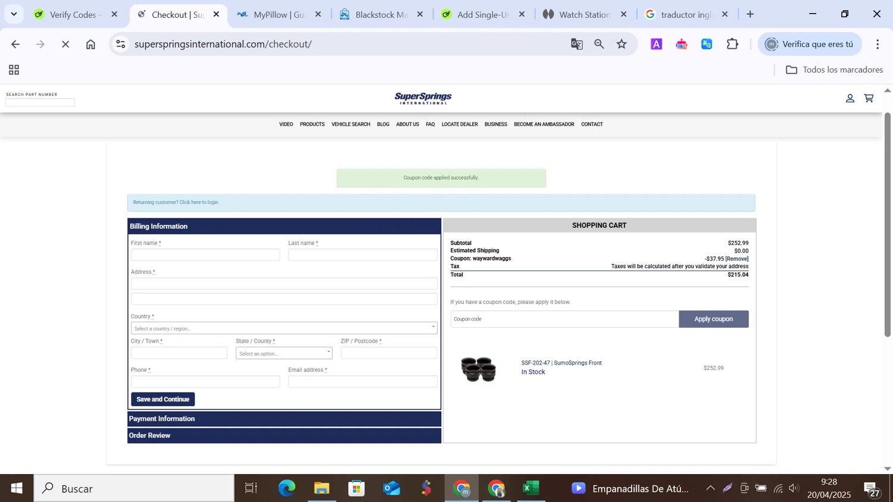Screen dimensions: 893x502
Task: Open File Explorer from the taskbar
Action: click(322, 488)
